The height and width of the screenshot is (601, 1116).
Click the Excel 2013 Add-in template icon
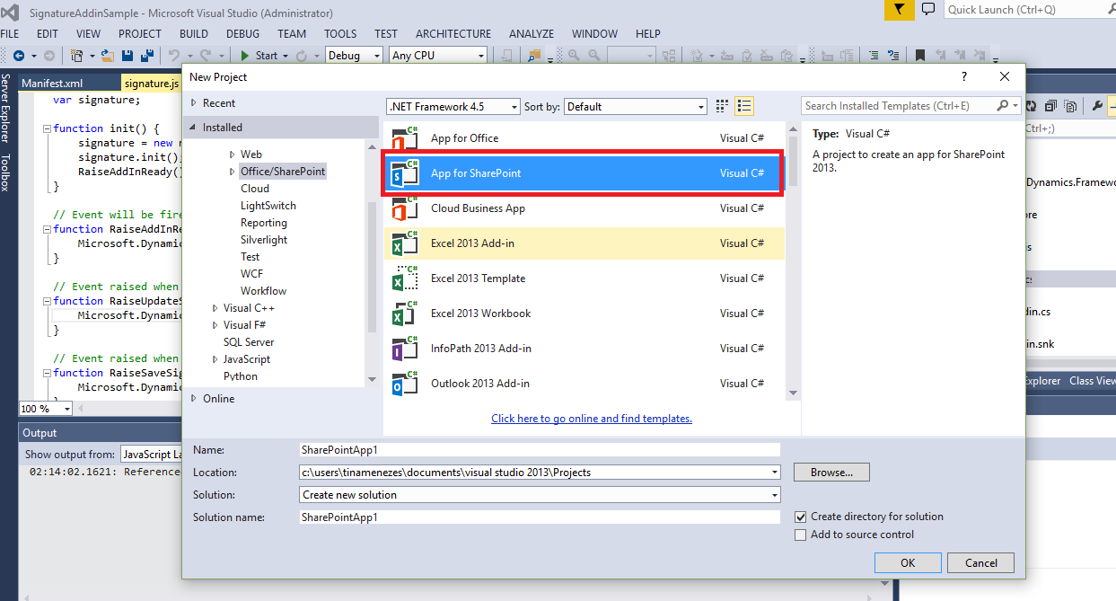pyautogui.click(x=406, y=243)
